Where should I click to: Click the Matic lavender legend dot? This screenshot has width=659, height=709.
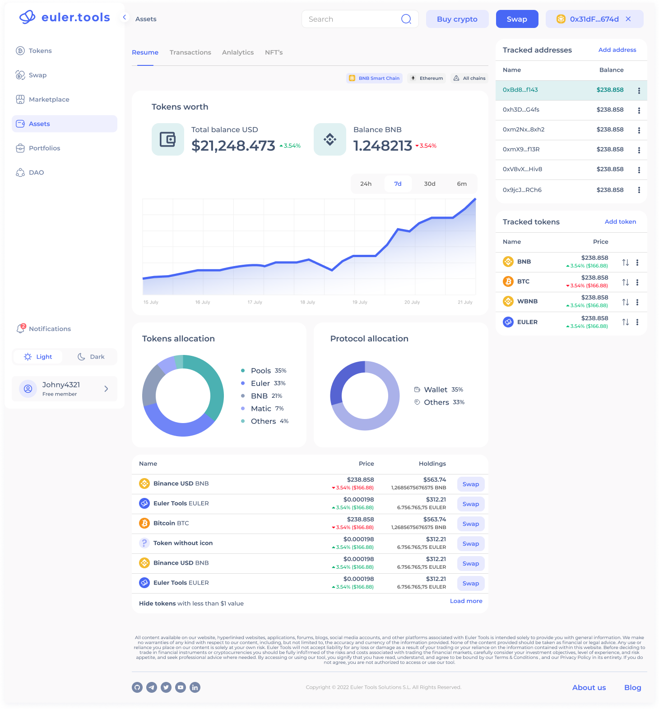(243, 409)
